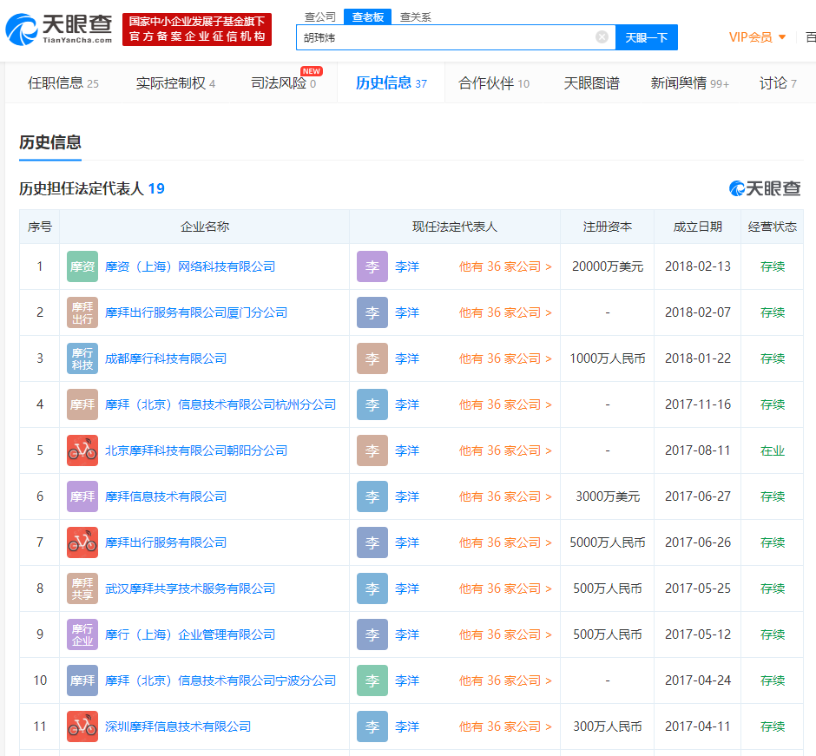
Task: Open 深圳摩拜信息技术有限公司 link
Action: pos(178,726)
